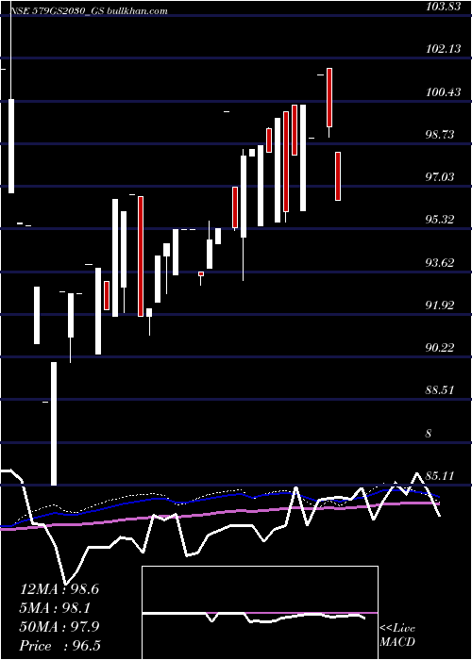Click the 50MA : 97.9 readout

tap(59, 627)
